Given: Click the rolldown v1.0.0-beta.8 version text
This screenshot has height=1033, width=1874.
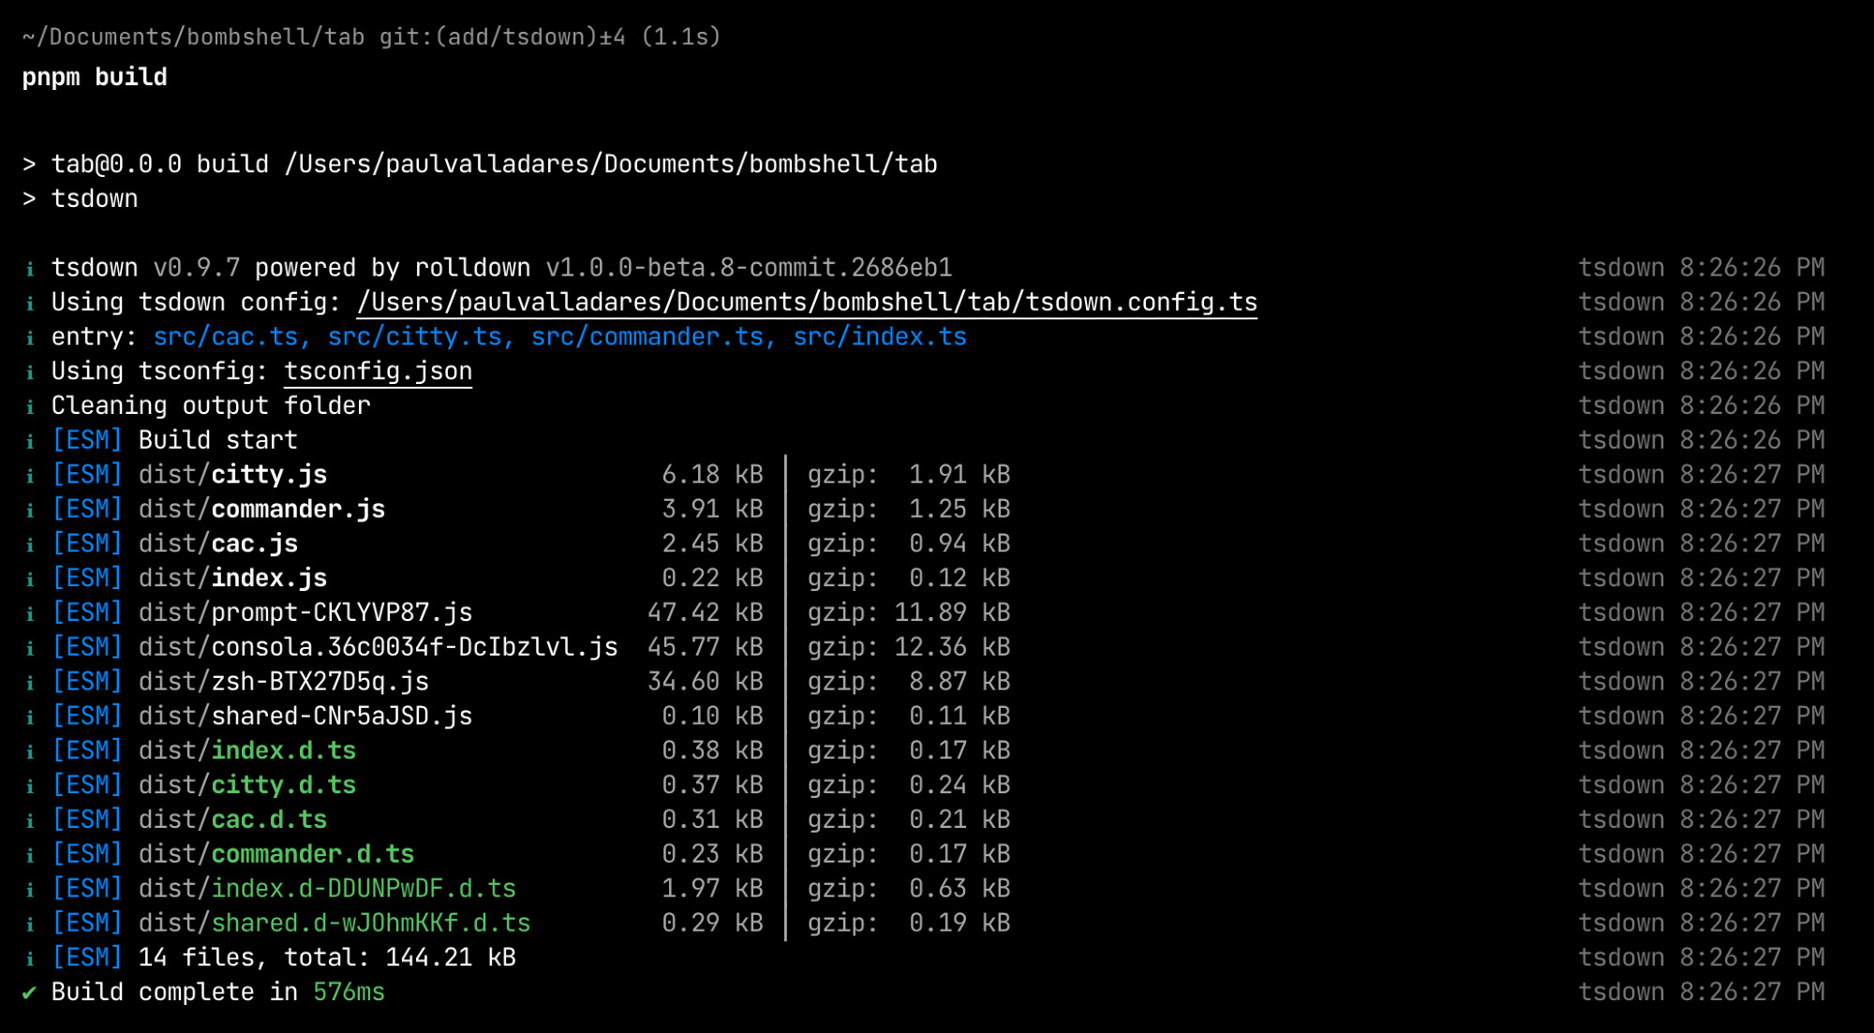Looking at the screenshot, I should [683, 268].
